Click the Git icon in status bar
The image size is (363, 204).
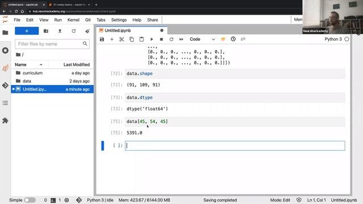click(x=79, y=200)
